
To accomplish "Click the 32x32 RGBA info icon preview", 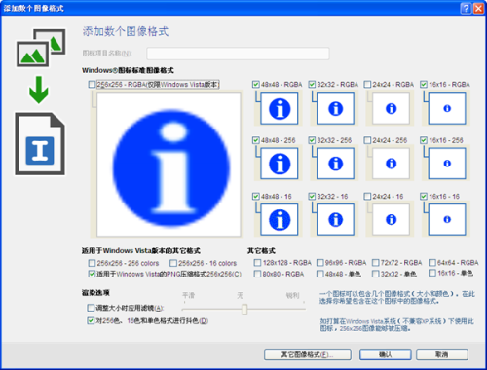I will (x=335, y=108).
